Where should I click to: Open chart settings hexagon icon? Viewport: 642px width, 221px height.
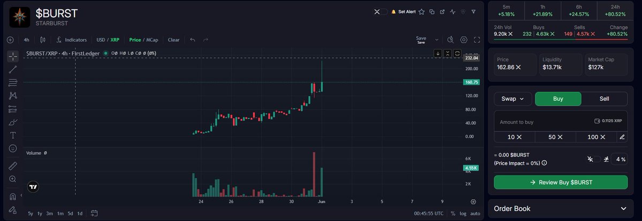[x=464, y=40]
